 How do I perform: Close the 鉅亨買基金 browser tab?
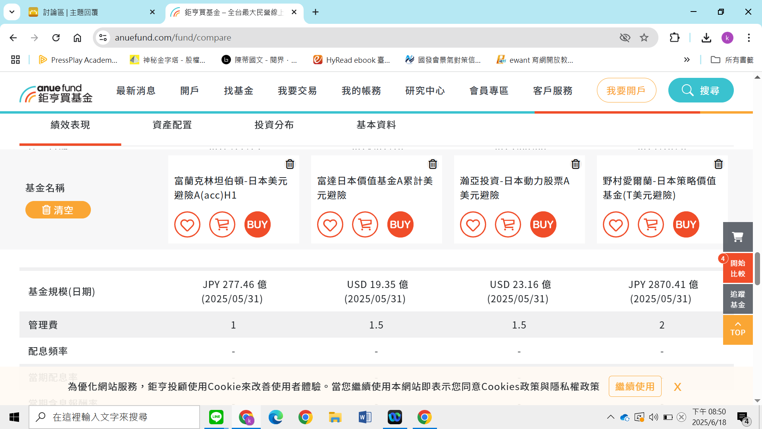pyautogui.click(x=294, y=12)
